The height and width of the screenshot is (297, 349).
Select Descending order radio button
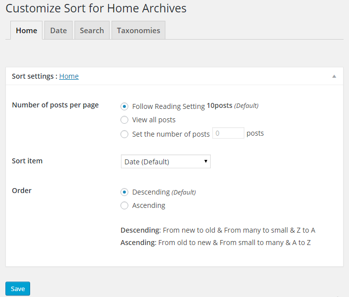[x=125, y=192]
